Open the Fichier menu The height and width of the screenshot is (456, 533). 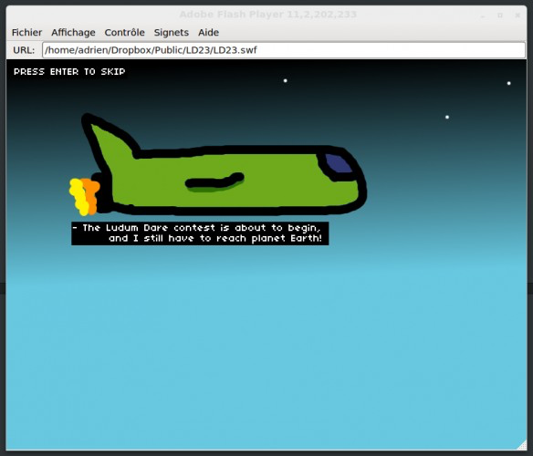(x=26, y=33)
